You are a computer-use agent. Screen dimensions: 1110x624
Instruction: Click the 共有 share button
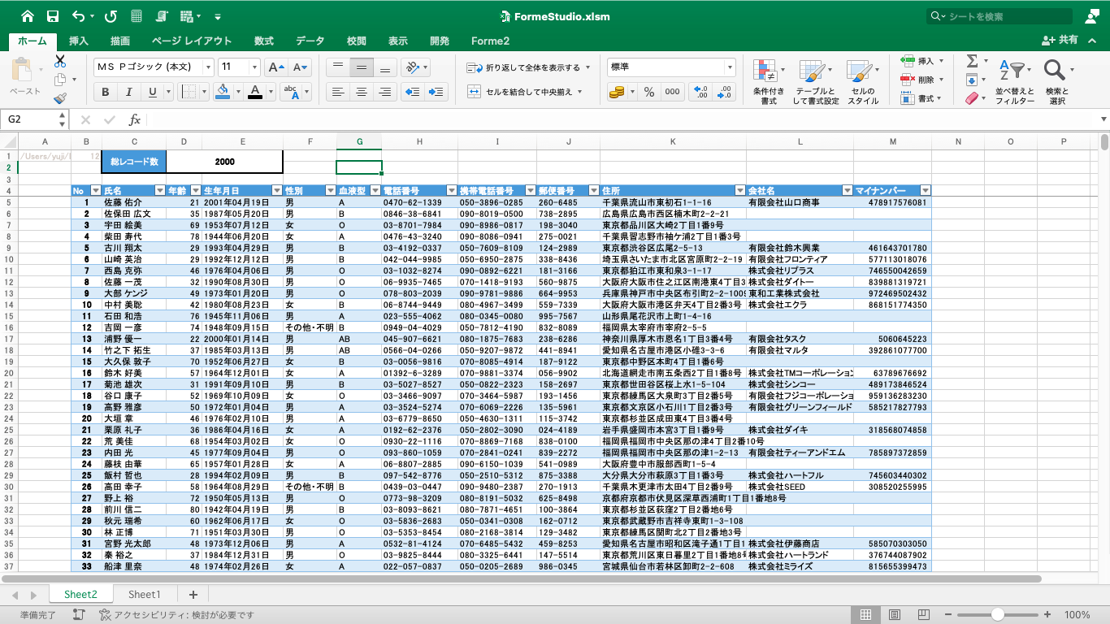[1060, 41]
